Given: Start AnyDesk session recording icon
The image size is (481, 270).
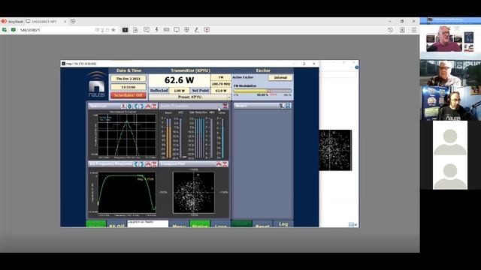Looking at the screenshot, I should pos(207,30).
